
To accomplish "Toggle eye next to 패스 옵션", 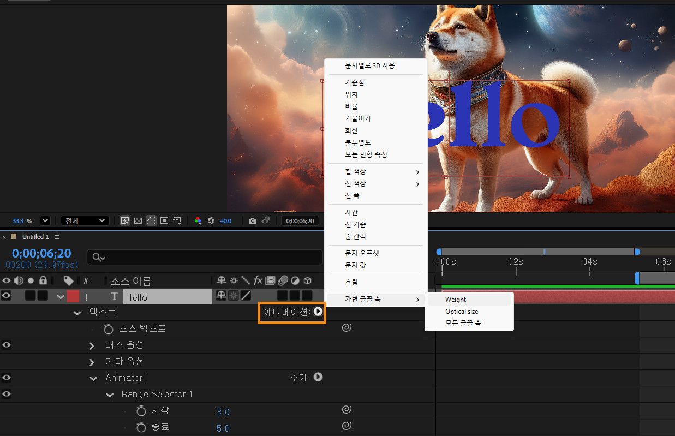I will (7, 345).
